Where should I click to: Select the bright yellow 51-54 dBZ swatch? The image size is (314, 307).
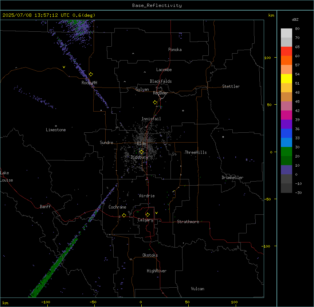pyautogui.click(x=286, y=78)
